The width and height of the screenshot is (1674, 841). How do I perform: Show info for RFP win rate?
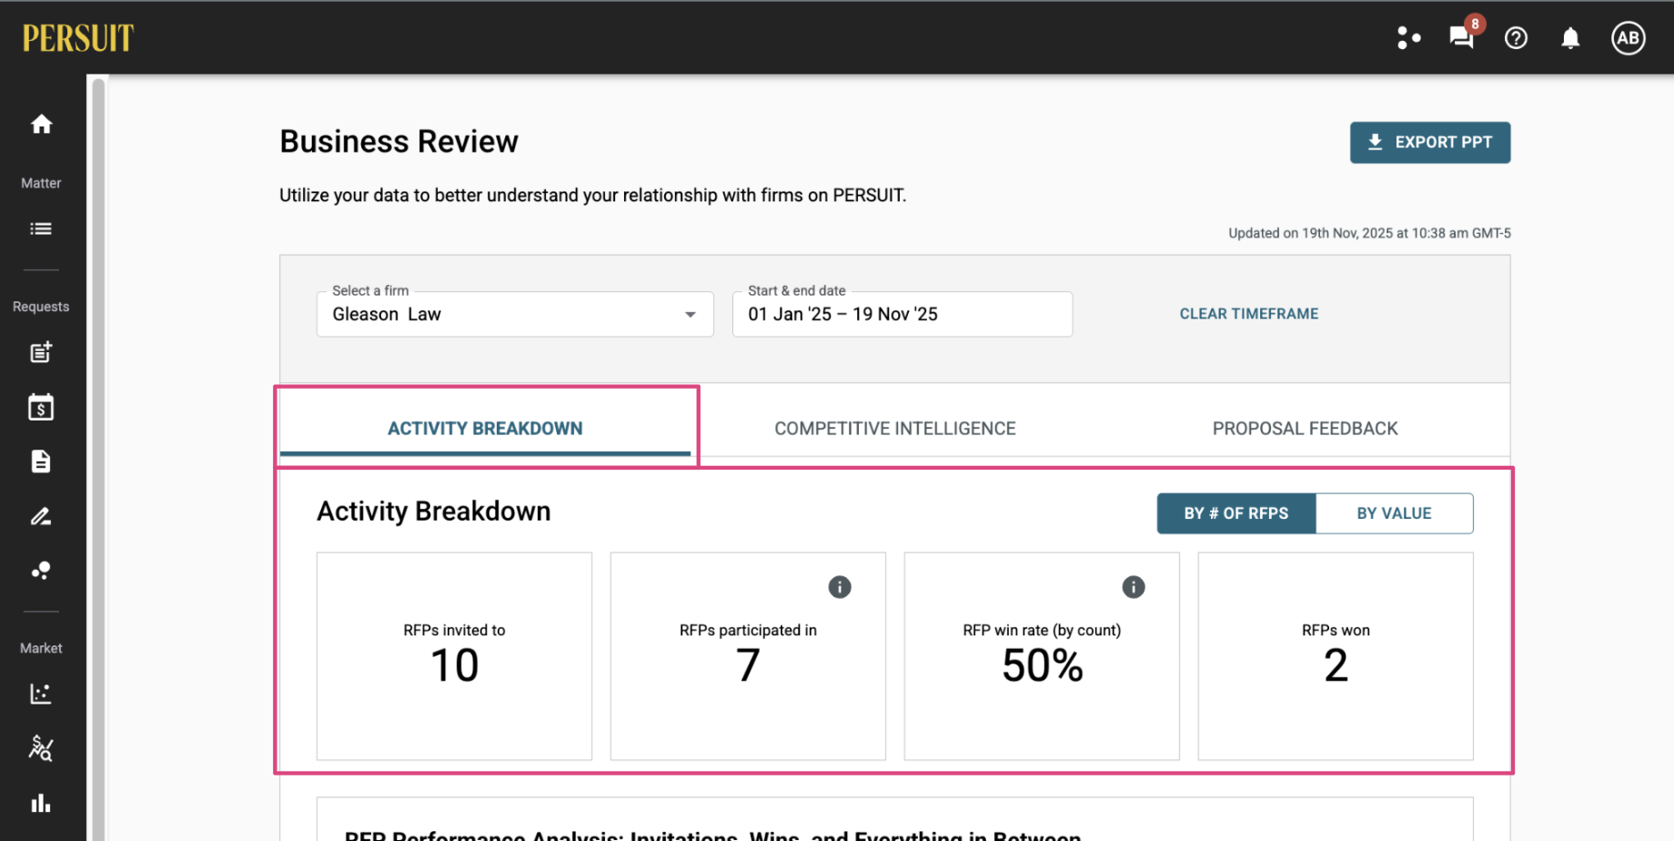point(1134,587)
